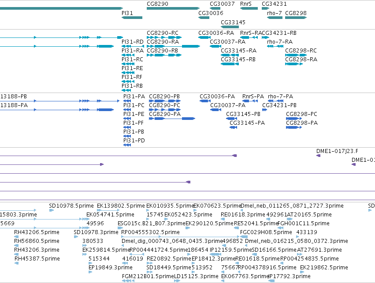Click transcript label CG33145-RA
Screen dimensions: 375x283
tap(238, 51)
